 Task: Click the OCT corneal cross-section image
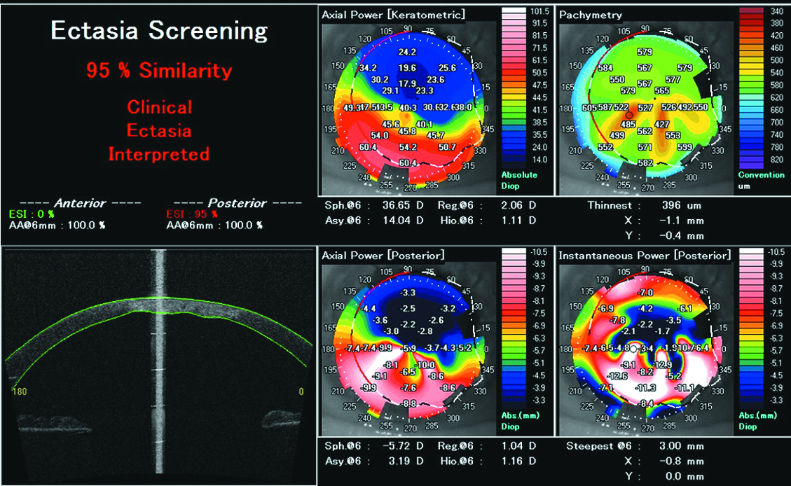pyautogui.click(x=158, y=364)
